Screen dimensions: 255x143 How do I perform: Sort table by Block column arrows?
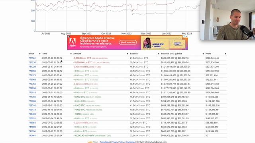(40, 54)
